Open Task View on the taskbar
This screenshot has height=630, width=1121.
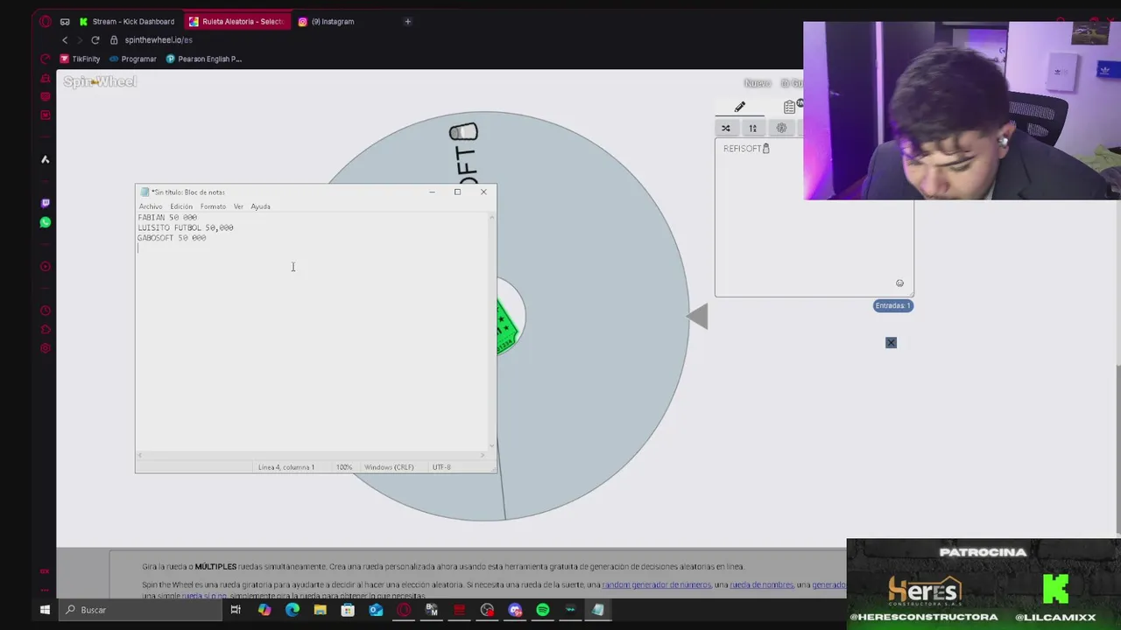click(236, 610)
